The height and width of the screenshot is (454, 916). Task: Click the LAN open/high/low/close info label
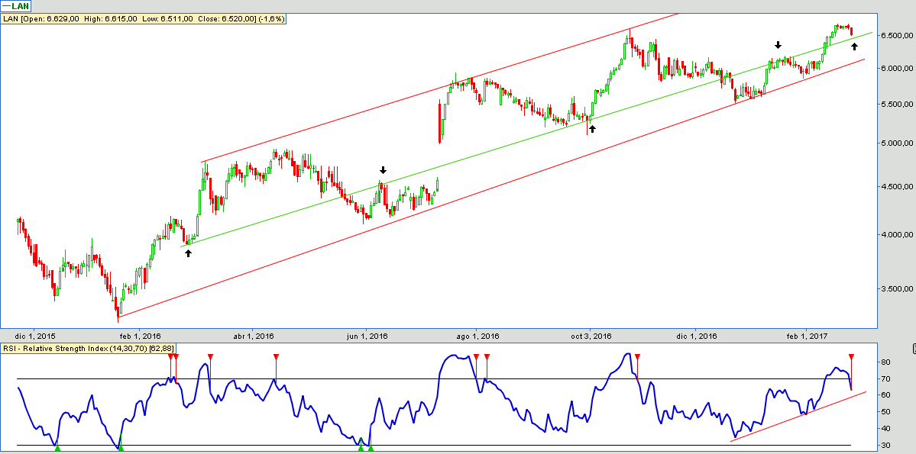pos(144,18)
